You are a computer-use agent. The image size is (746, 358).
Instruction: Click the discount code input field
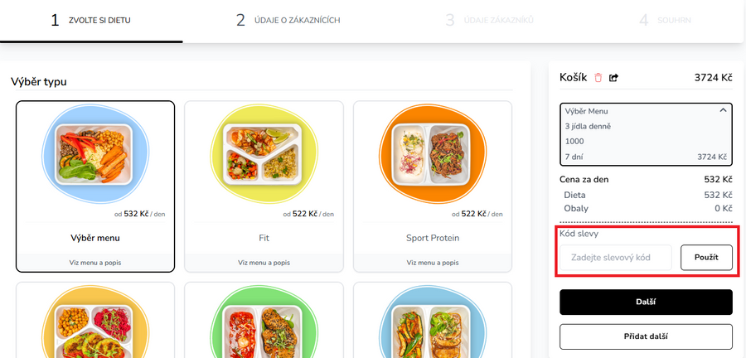615,258
